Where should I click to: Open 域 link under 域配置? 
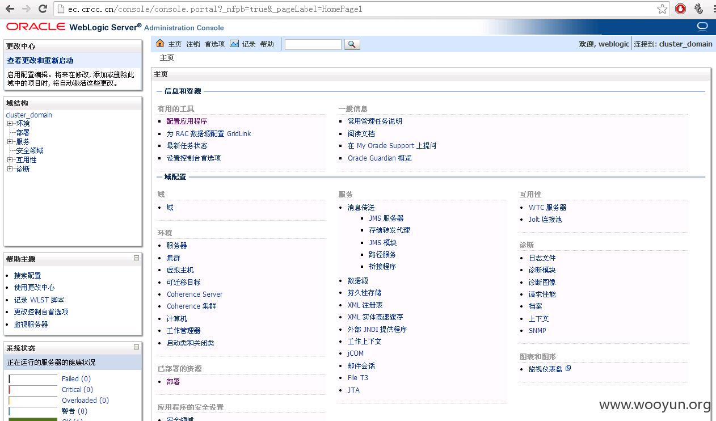[170, 207]
